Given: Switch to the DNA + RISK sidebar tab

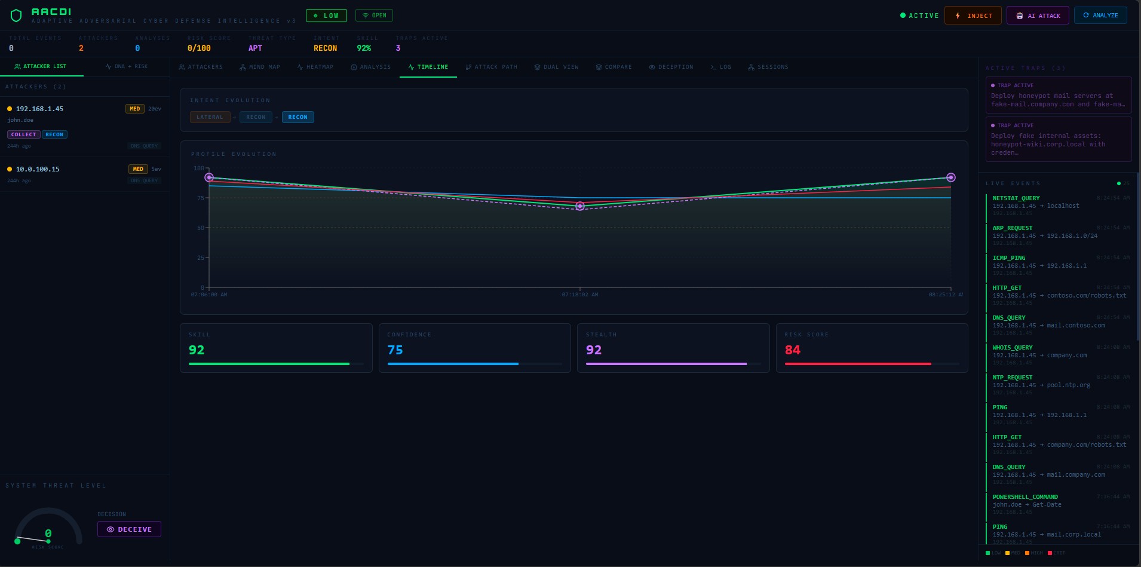Looking at the screenshot, I should click(x=126, y=66).
